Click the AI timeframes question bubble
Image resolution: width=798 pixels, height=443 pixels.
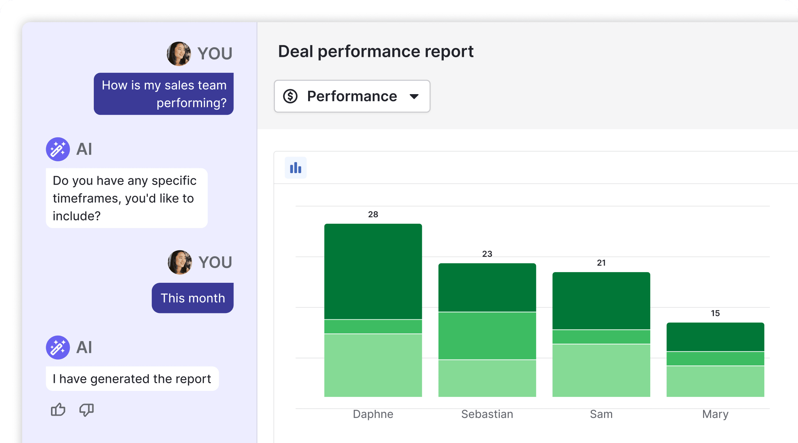[x=126, y=198]
